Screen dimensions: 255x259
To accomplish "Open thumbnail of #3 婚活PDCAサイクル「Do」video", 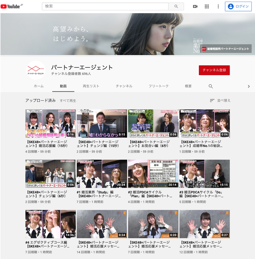I will 204,173.
